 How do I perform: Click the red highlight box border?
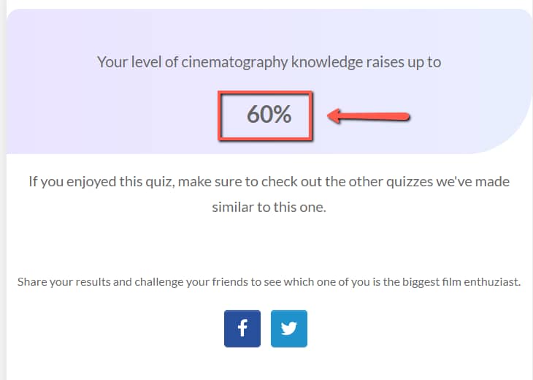point(265,93)
